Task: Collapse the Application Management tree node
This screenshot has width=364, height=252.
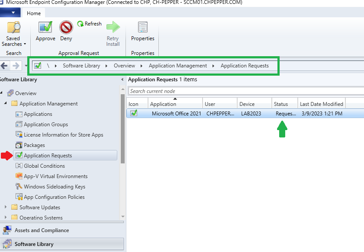Action: tap(6, 103)
